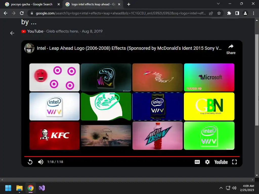Click the scrollbar down arrow
Viewport: 259px width, 194px height.
[x=257, y=175]
